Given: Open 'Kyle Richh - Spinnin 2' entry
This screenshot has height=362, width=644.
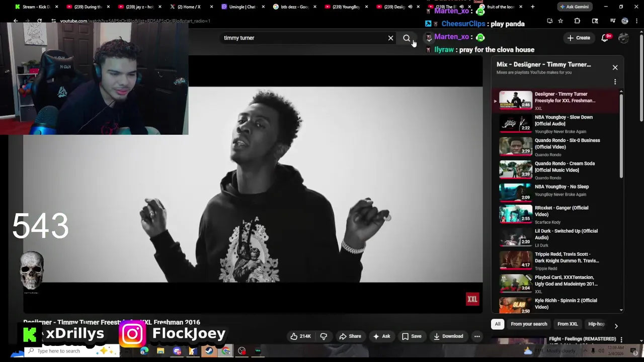Looking at the screenshot, I should 557,305.
